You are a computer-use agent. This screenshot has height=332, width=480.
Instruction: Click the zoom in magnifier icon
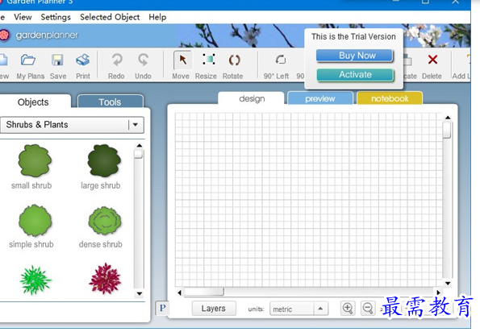point(348,308)
